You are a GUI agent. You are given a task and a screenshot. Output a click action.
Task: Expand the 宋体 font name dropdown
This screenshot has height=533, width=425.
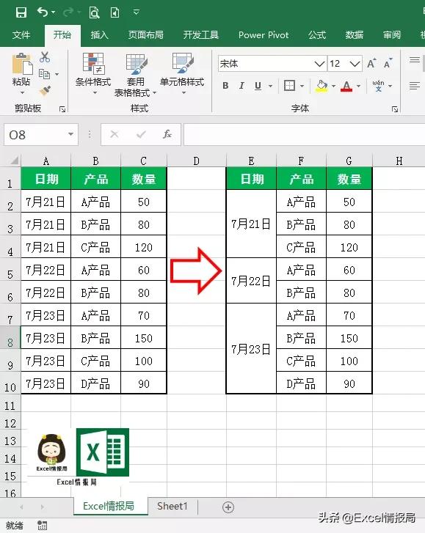[x=319, y=64]
